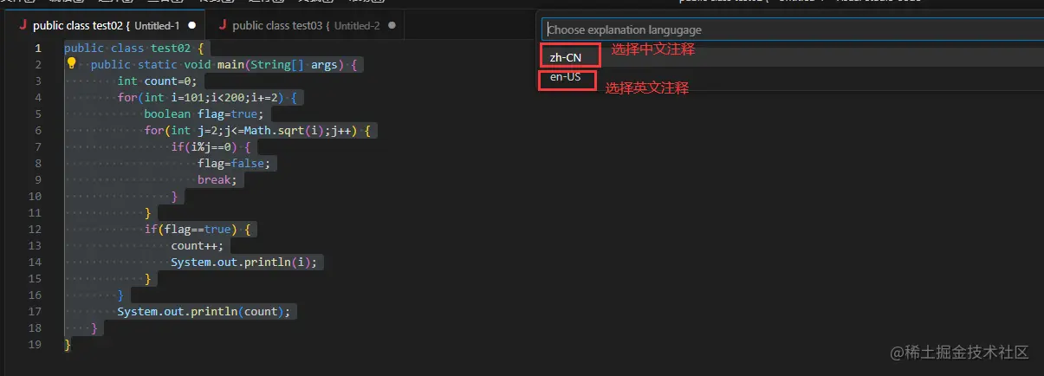1044x376 pixels.
Task: Click the unsaved dot on Untitled-2 tab
Action: 392,26
